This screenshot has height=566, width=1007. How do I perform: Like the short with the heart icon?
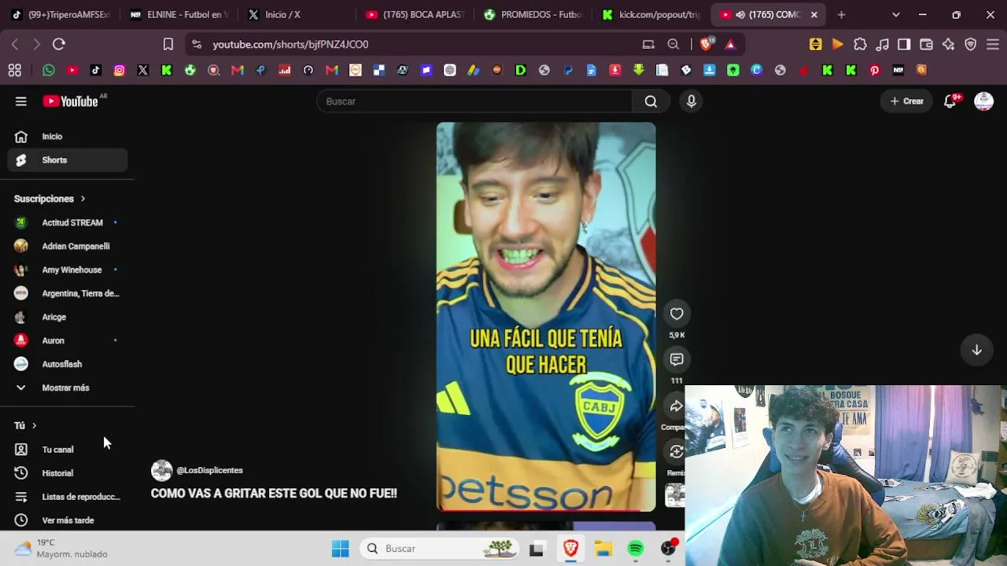click(677, 314)
